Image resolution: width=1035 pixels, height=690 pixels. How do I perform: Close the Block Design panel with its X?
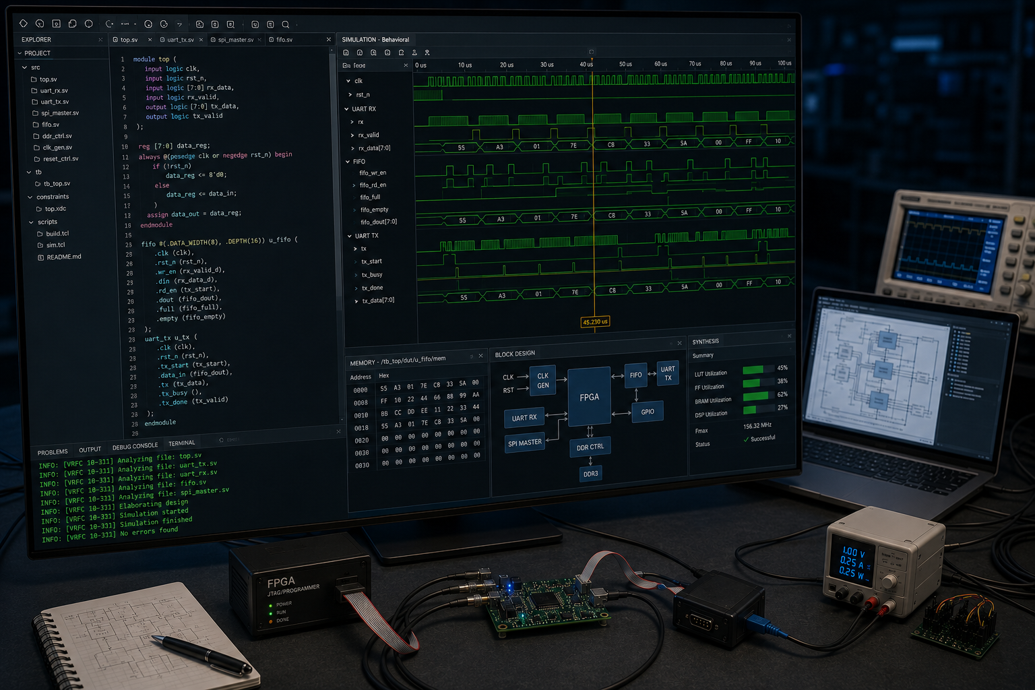[x=679, y=343]
